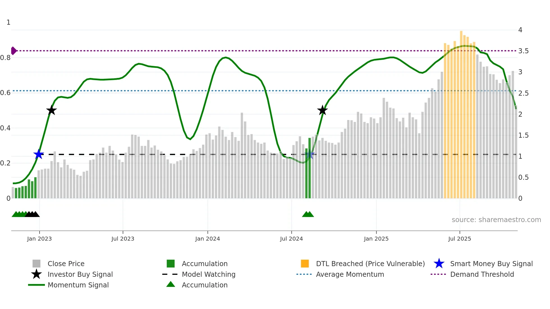The height and width of the screenshot is (309, 550).
Task: Click the black star marker near Sep 2024
Action: coord(322,110)
